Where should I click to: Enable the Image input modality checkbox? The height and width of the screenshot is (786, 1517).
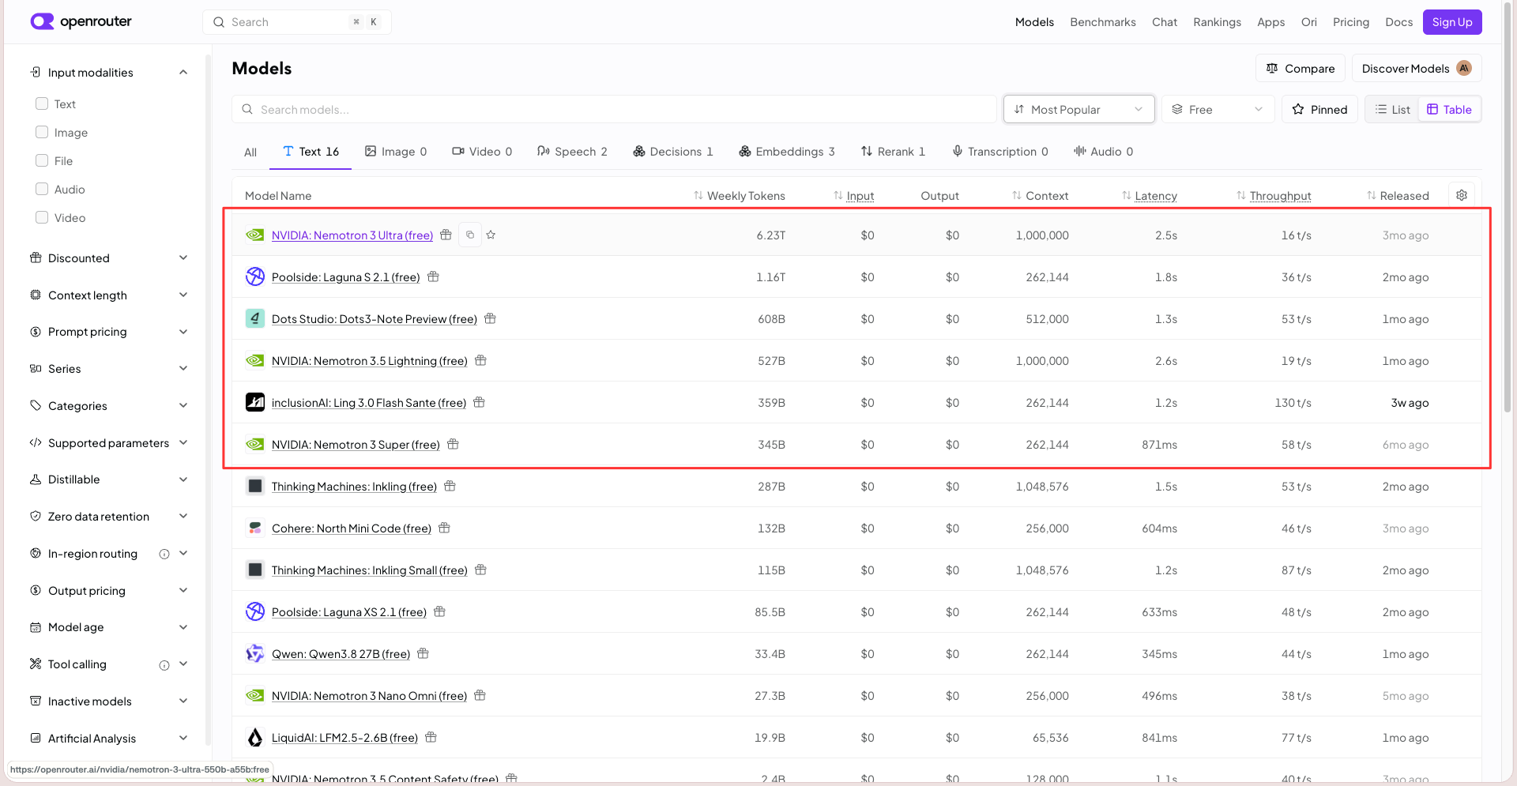point(42,132)
